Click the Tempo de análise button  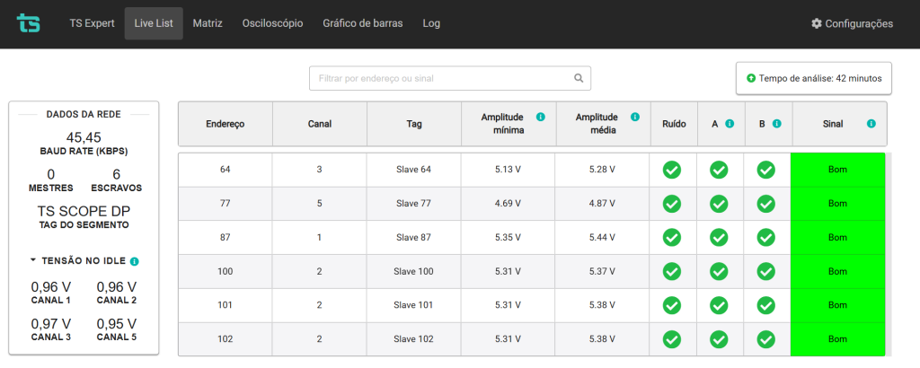click(814, 78)
